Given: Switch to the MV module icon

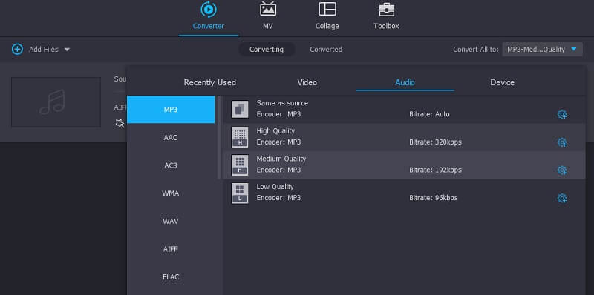Looking at the screenshot, I should pos(268,10).
